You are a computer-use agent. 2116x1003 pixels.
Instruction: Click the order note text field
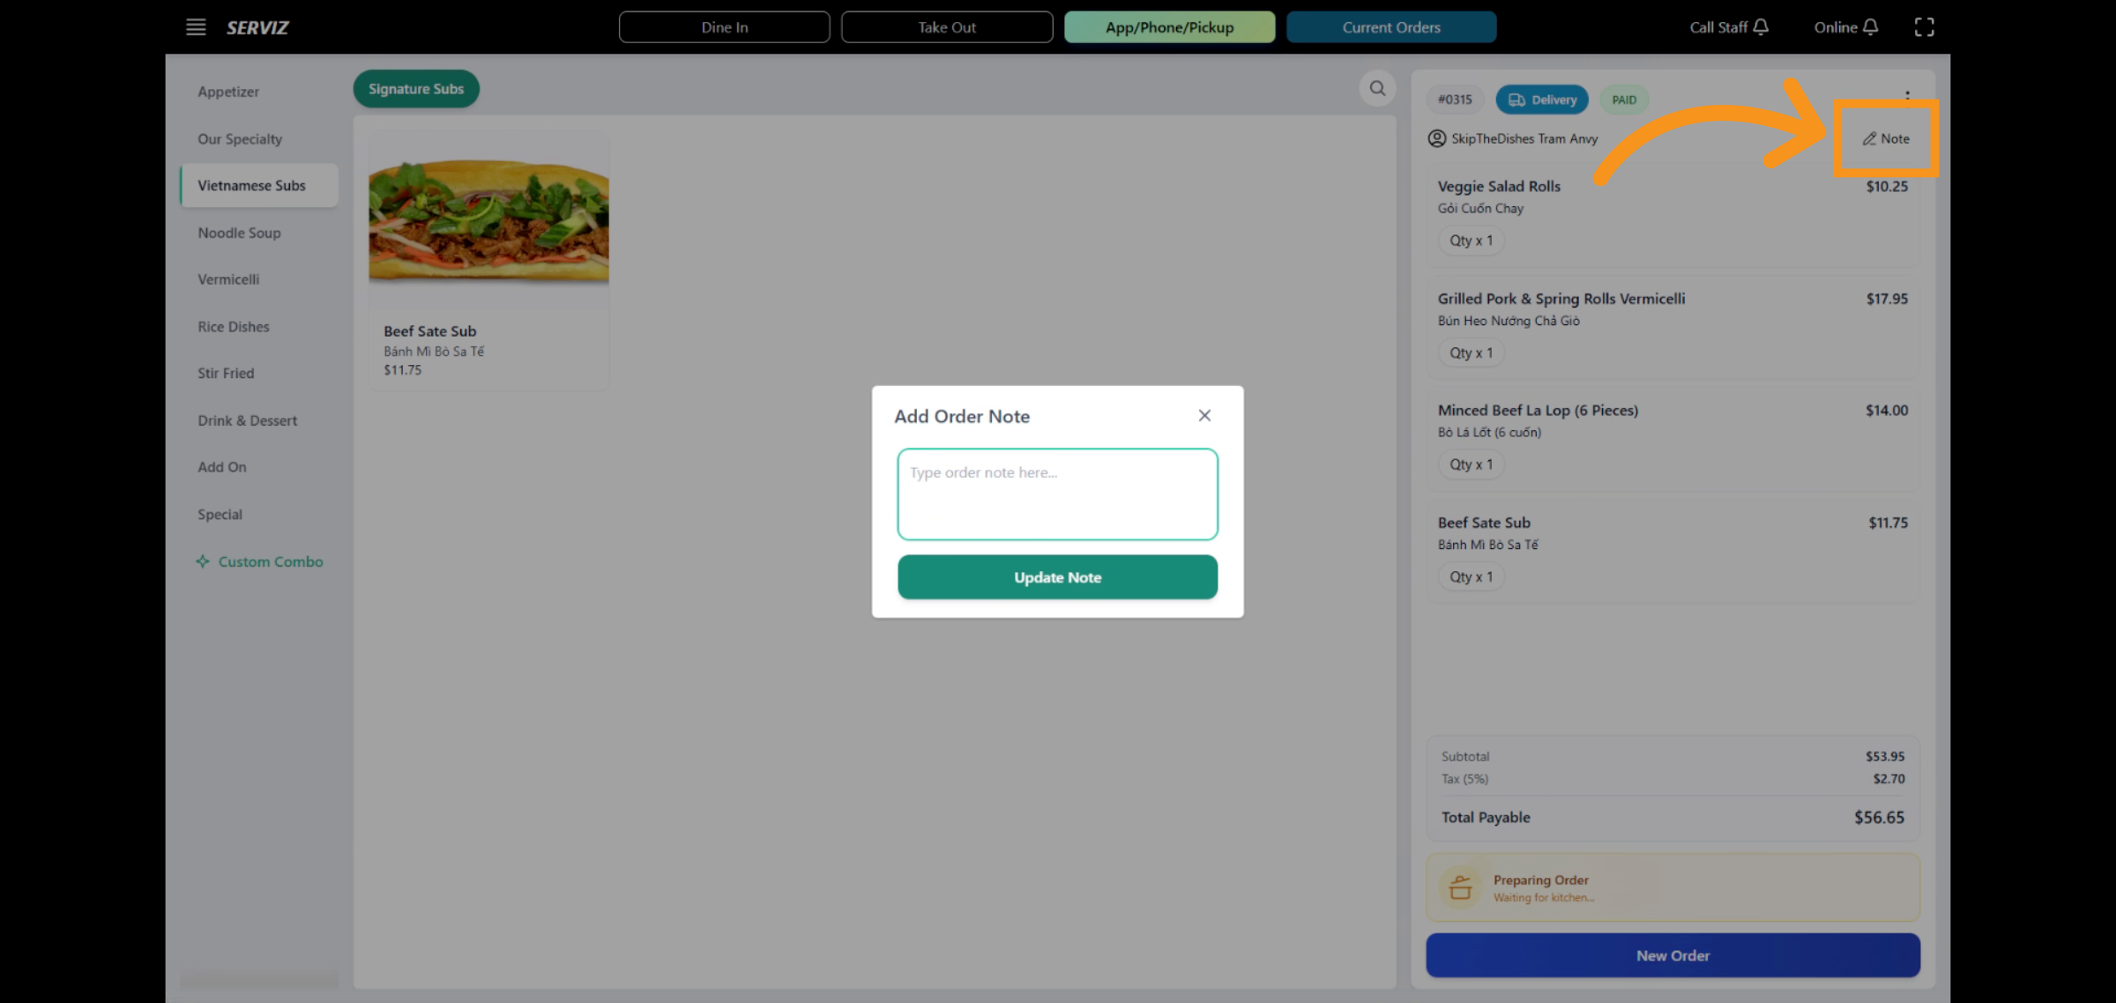[1057, 494]
